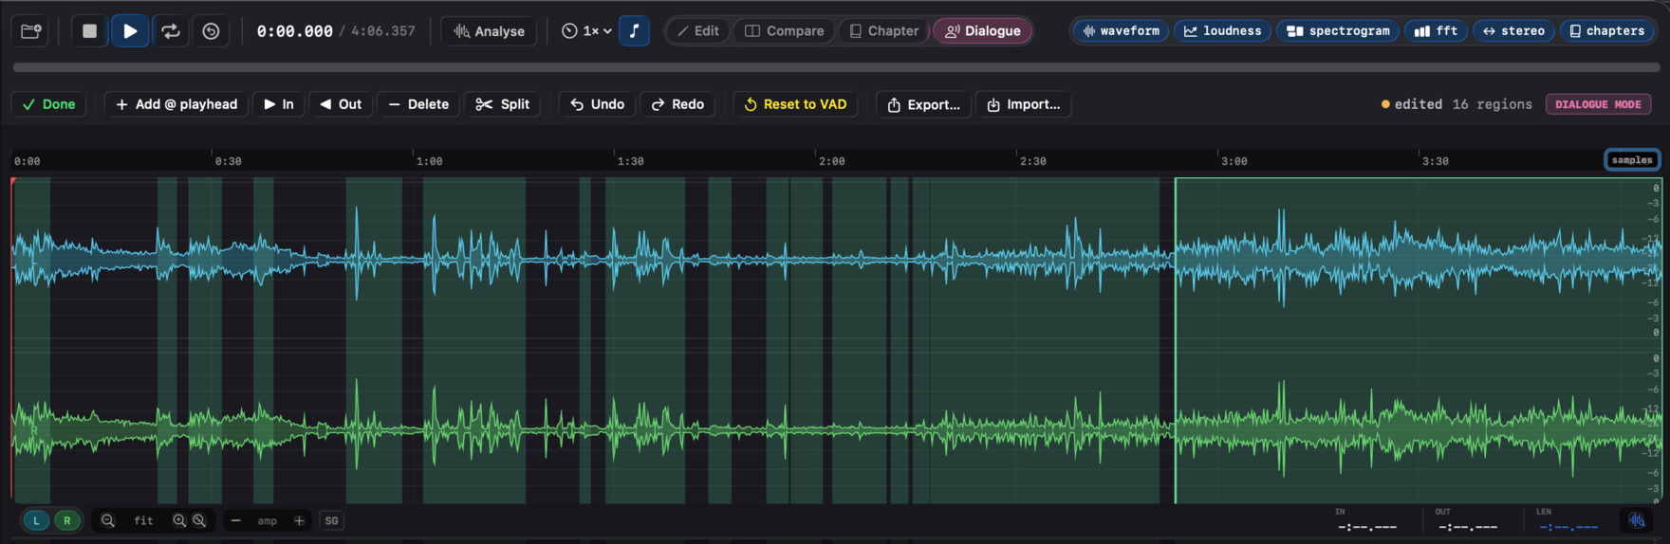1670x544 pixels.
Task: Toggle the loudness view
Action: 1222,31
